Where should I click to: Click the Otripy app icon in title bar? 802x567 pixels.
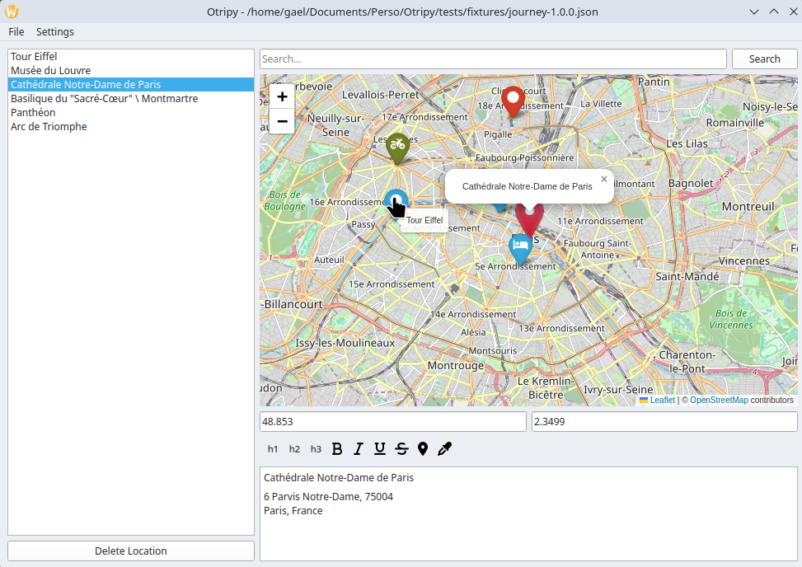click(x=12, y=12)
